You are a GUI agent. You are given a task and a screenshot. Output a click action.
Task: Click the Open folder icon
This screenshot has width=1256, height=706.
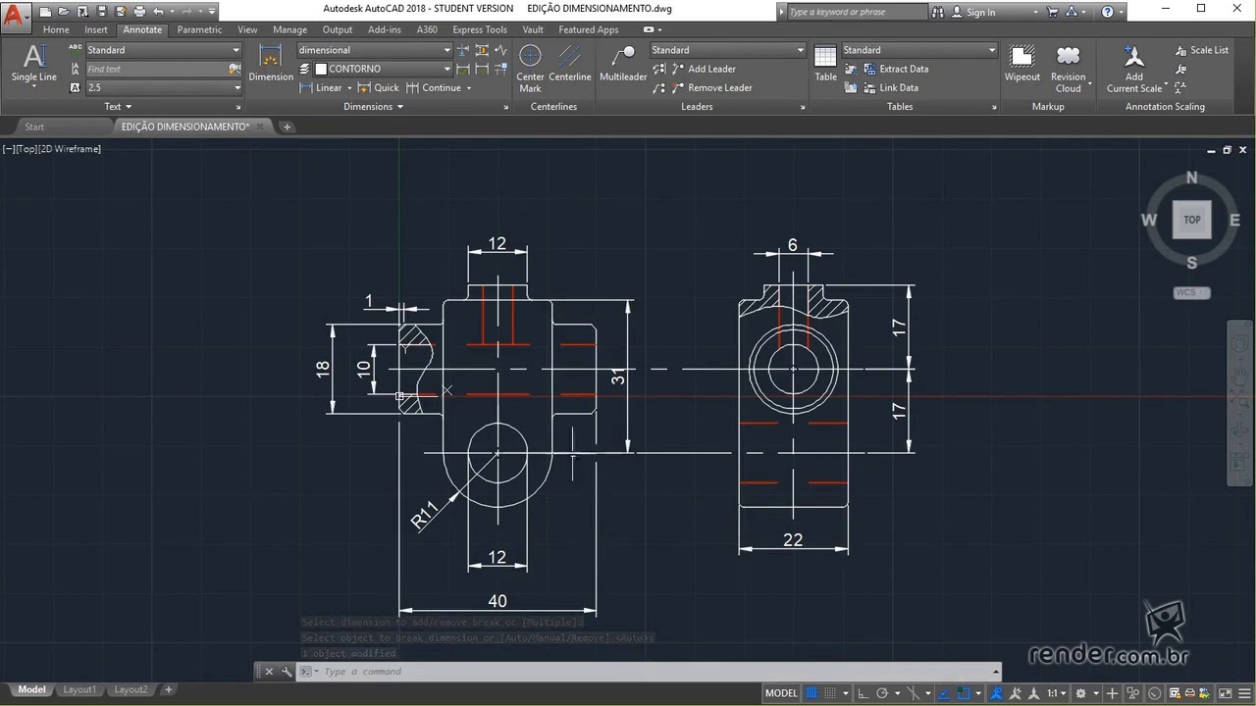pos(64,12)
